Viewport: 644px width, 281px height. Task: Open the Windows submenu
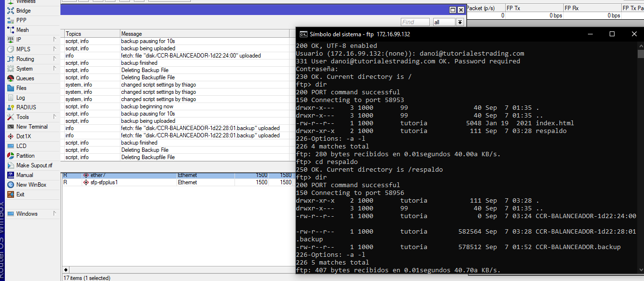pyautogui.click(x=27, y=214)
